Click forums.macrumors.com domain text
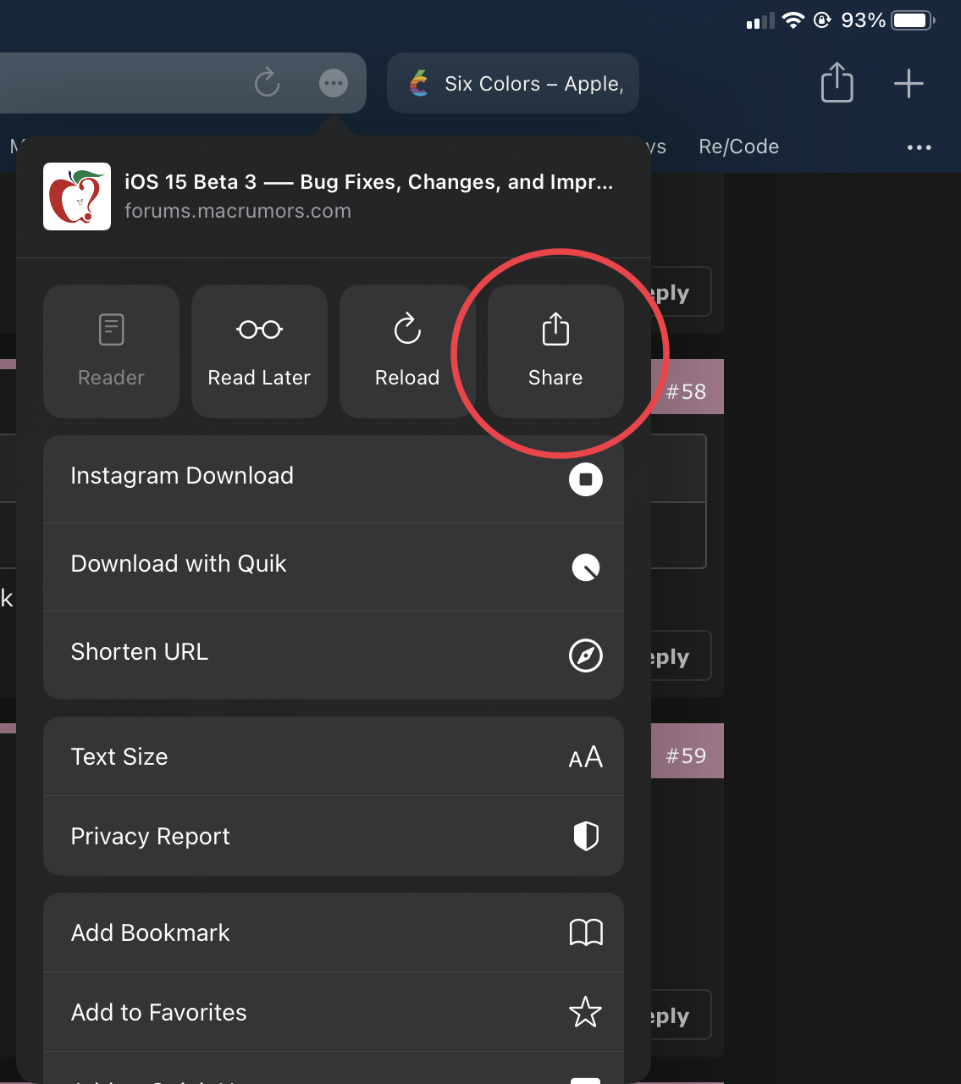Viewport: 961px width, 1084px height. 238,211
